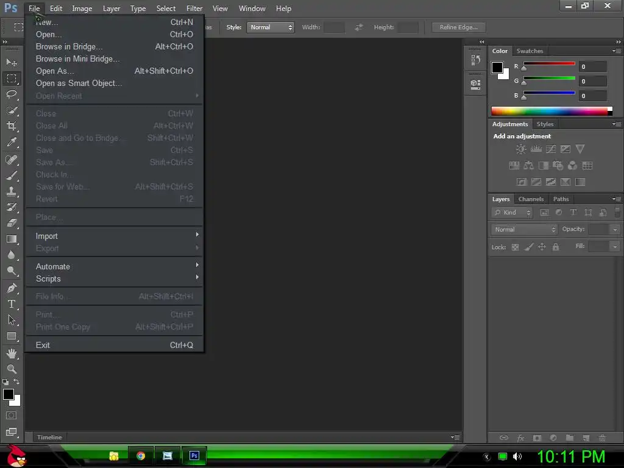Add a Vibrance adjustment
The image size is (624, 468).
(580, 149)
